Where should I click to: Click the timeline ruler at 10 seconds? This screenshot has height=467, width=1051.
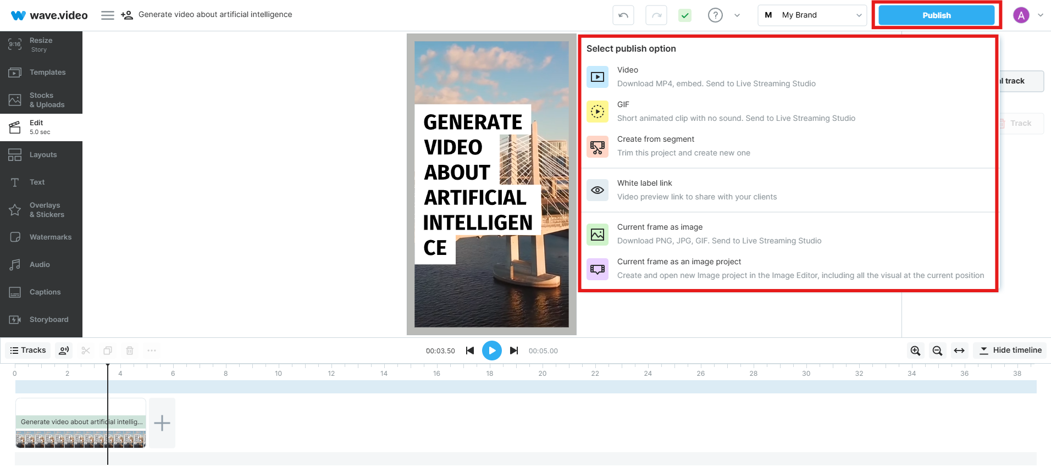click(x=278, y=374)
